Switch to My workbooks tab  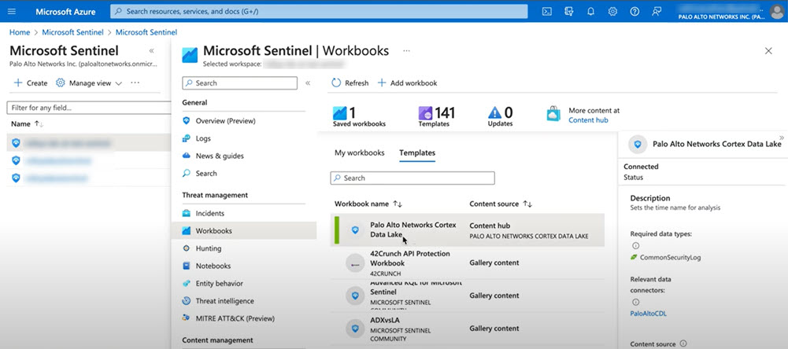click(x=359, y=153)
